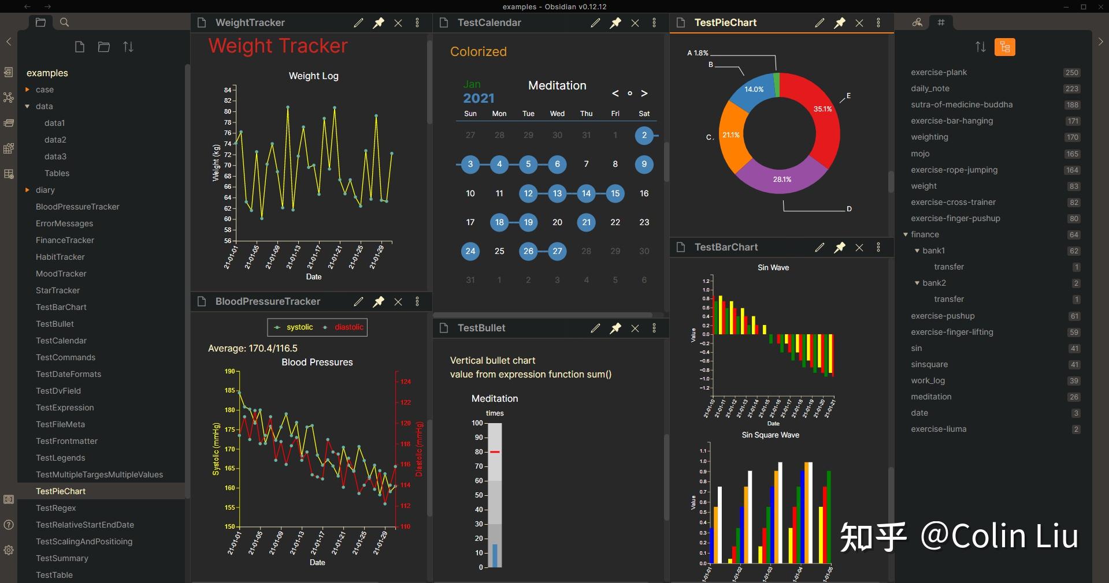
Task: Click the systolic legend color marker
Action: 277,327
